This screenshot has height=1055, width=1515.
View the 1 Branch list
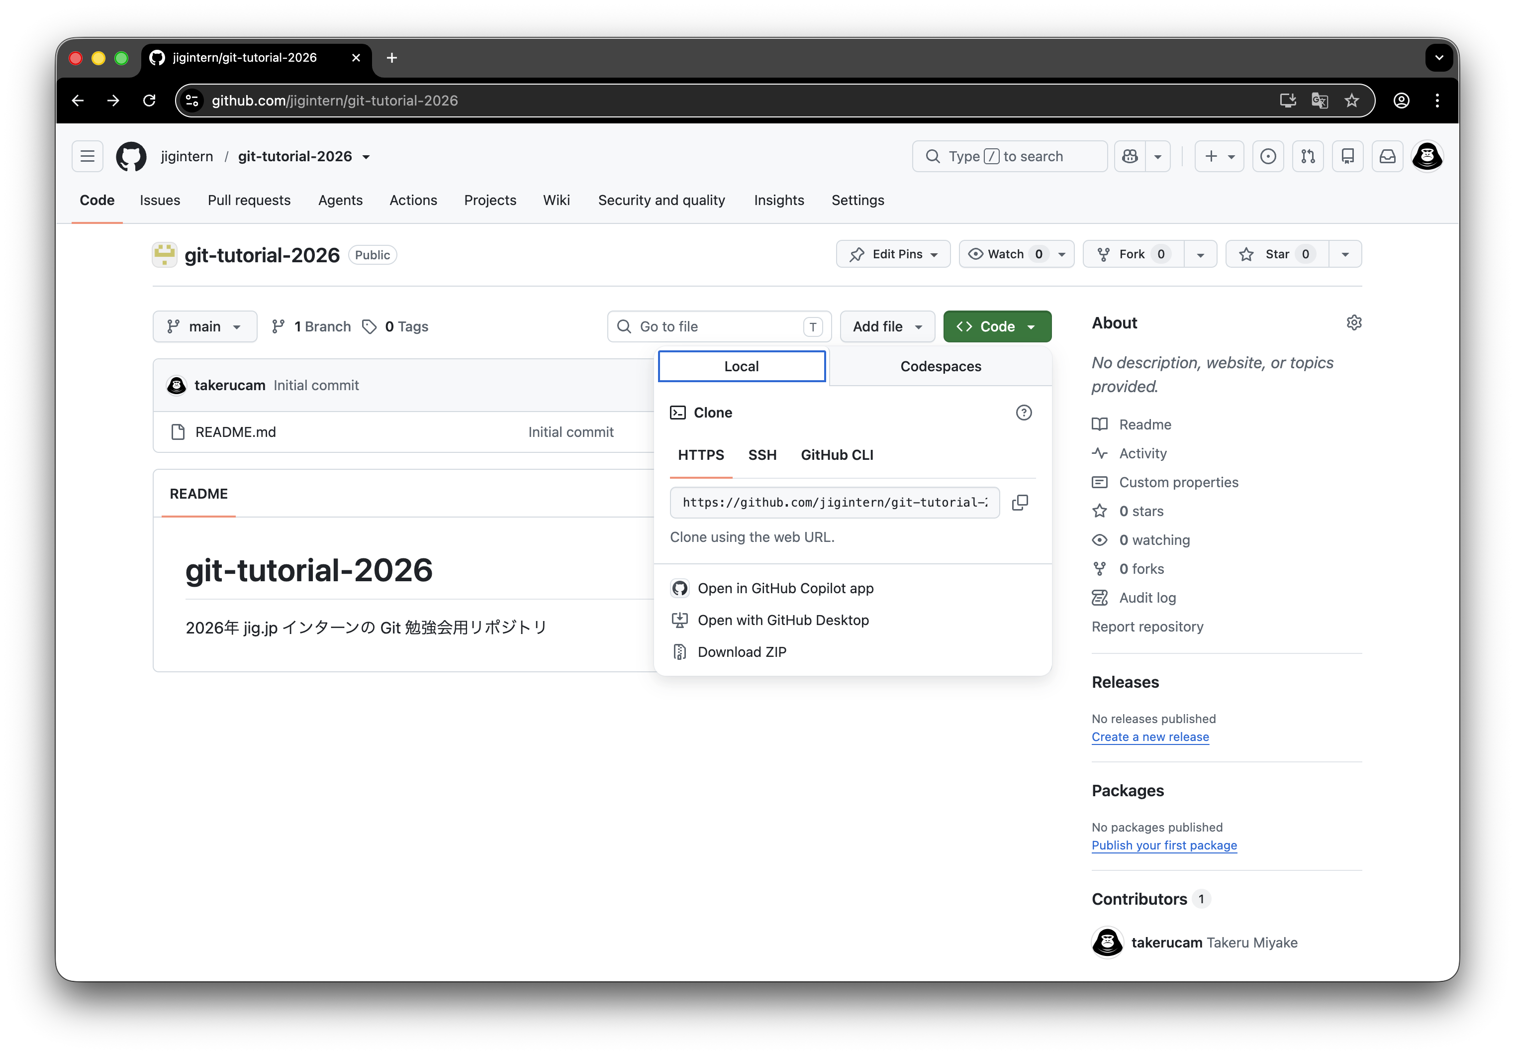point(311,327)
